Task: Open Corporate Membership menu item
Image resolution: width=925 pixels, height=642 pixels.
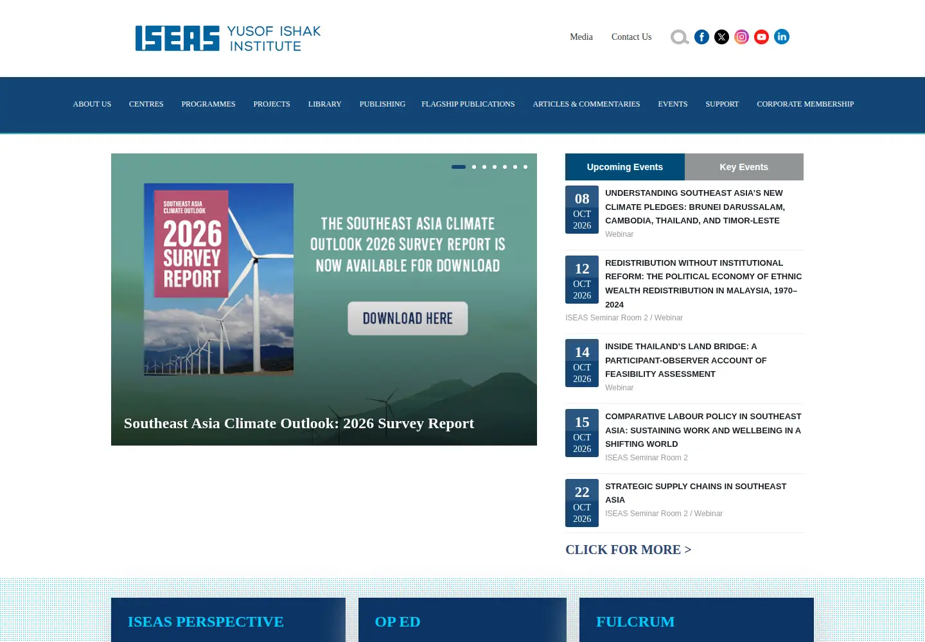Action: click(x=806, y=104)
